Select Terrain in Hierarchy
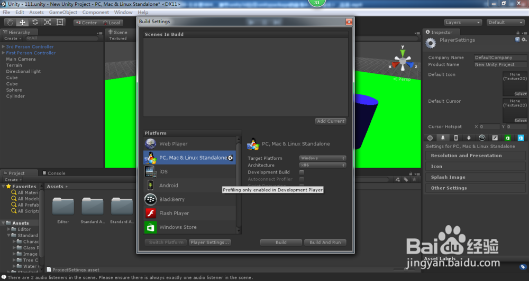 click(14, 65)
